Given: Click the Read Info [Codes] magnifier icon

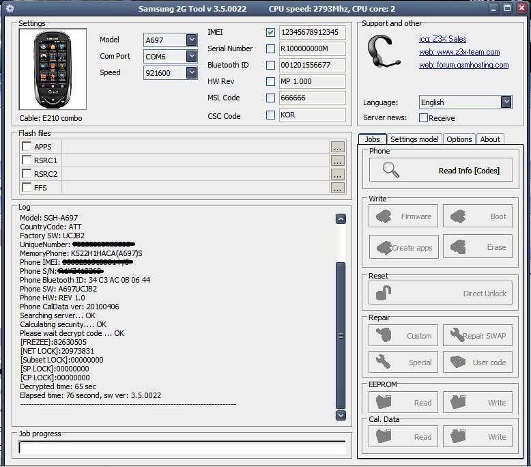Looking at the screenshot, I should coord(391,170).
